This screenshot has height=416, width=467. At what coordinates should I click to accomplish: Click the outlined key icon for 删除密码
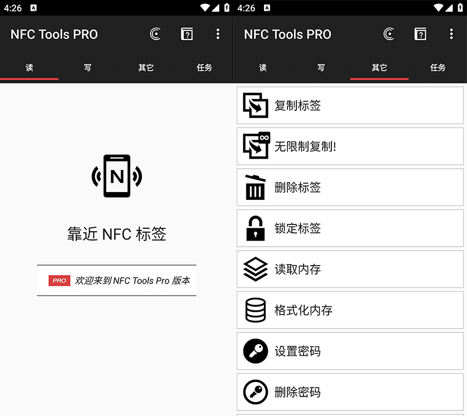pyautogui.click(x=256, y=392)
